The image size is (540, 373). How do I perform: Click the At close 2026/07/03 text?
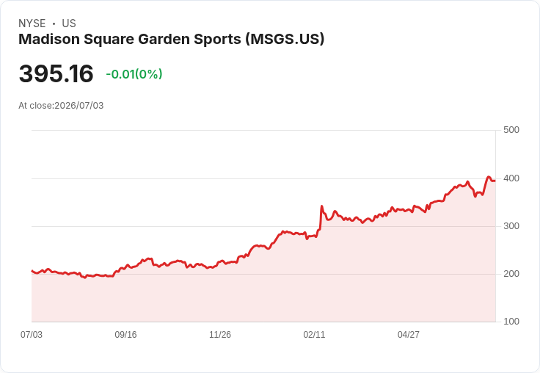point(61,106)
